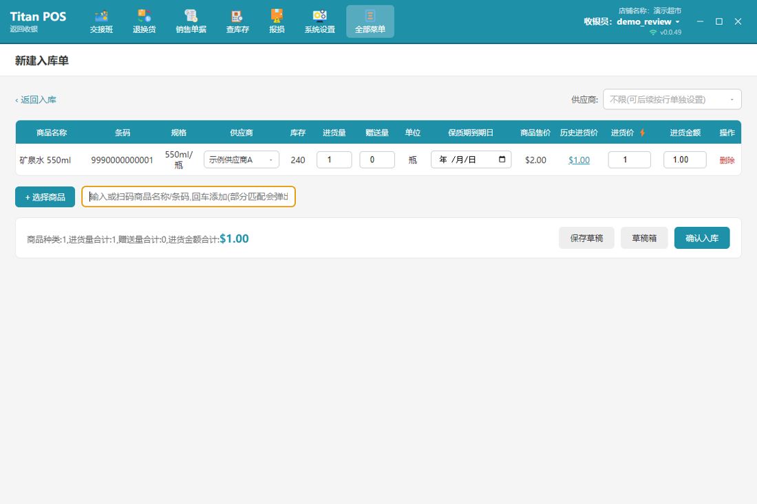Click the 保质期到期日 date field

point(471,160)
